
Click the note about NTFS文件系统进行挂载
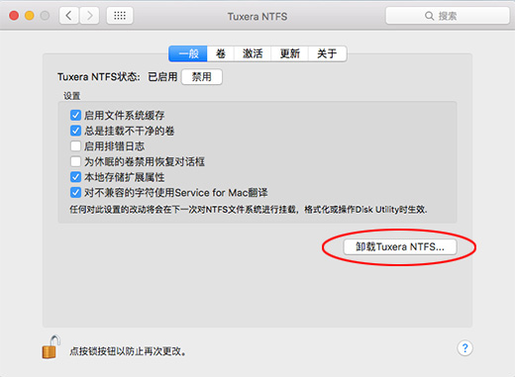point(249,210)
